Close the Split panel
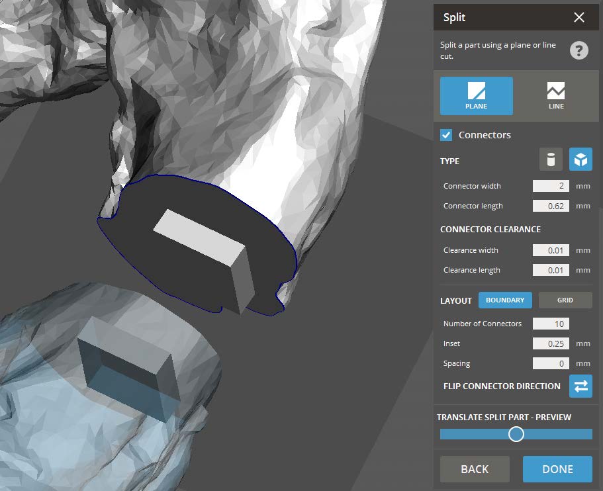This screenshot has width=603, height=491. 579,17
